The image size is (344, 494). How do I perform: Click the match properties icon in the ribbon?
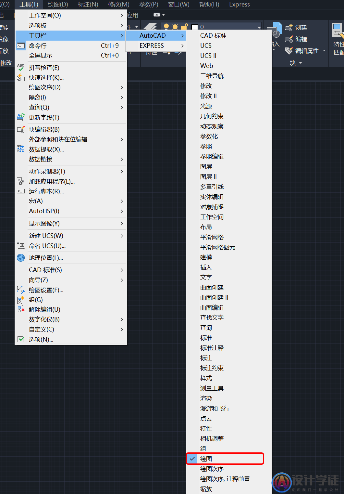(338, 30)
